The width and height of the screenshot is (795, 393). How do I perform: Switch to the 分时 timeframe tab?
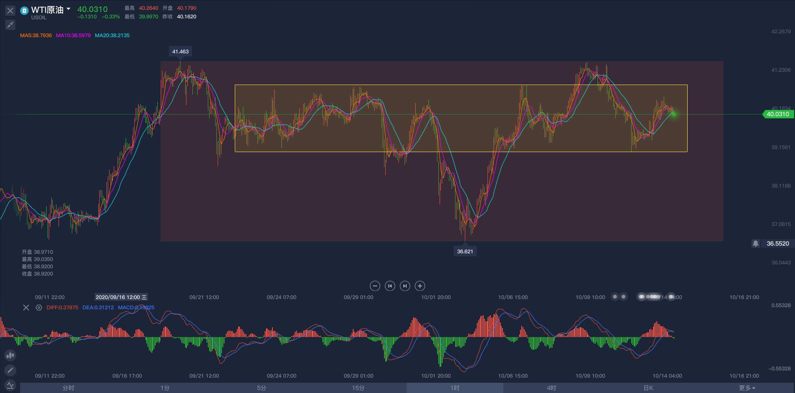(68, 388)
